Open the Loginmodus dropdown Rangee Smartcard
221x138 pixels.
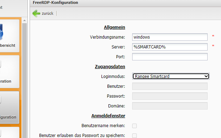coord(171,76)
